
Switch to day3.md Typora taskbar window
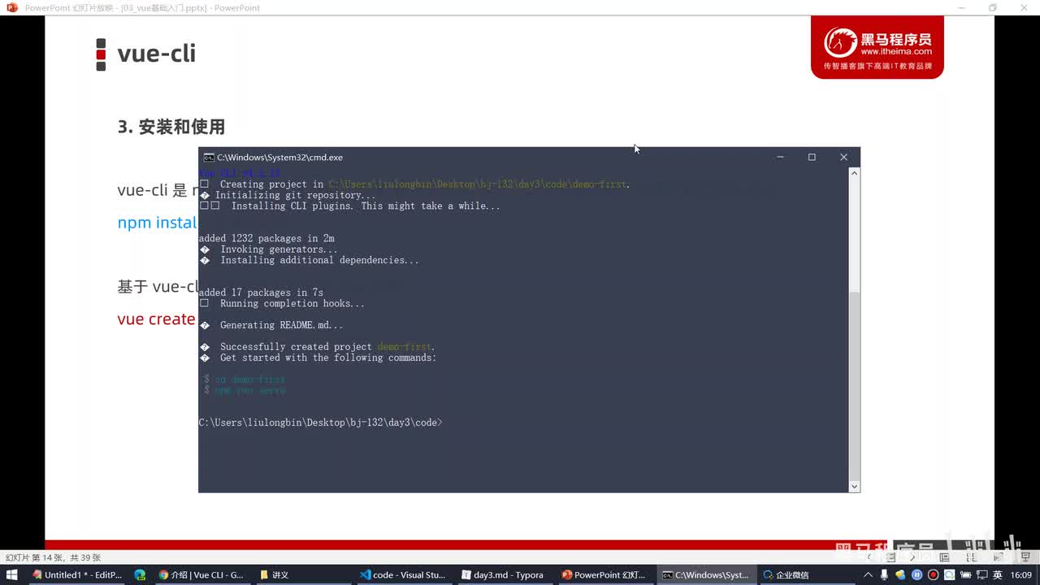(503, 574)
